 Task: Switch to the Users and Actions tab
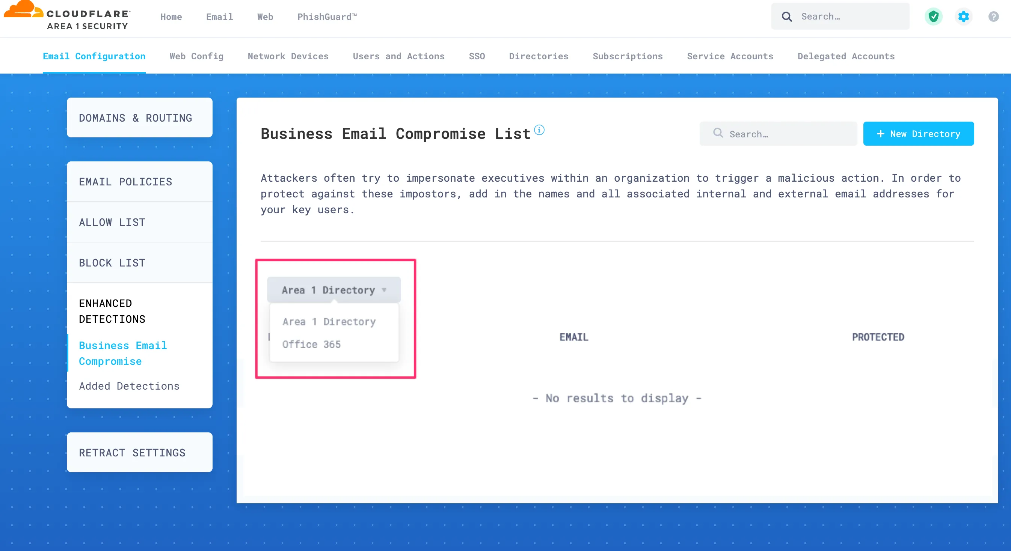(398, 56)
